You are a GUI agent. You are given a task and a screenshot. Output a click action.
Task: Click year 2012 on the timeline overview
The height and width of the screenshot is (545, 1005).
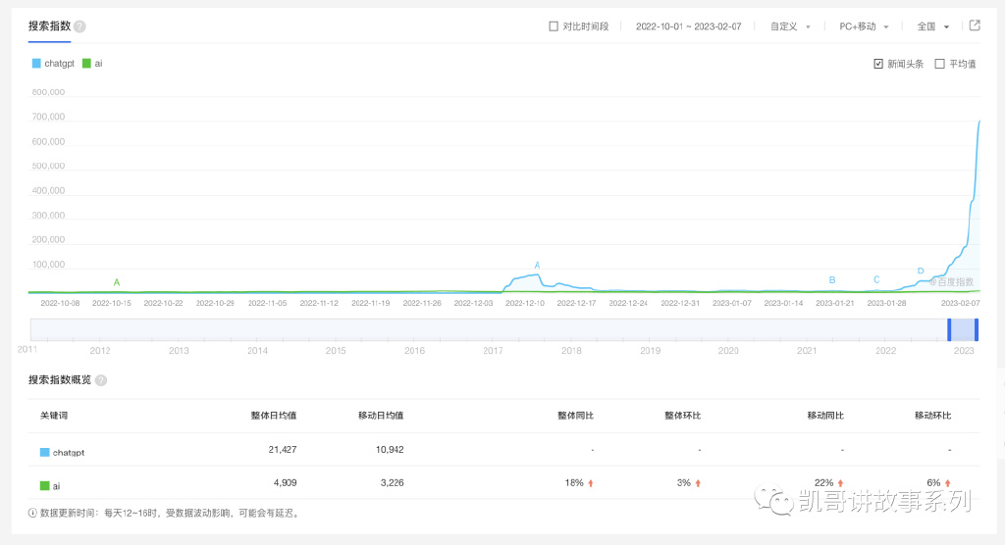100,351
